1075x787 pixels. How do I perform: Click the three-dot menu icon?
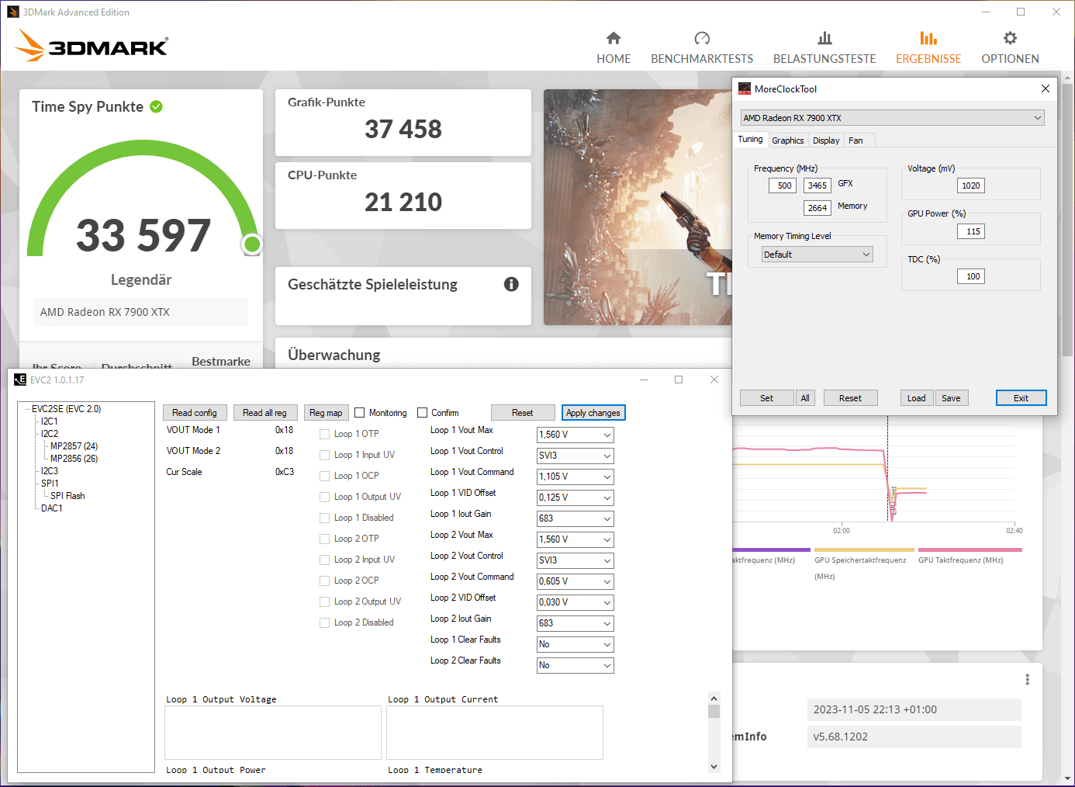pyautogui.click(x=1027, y=680)
